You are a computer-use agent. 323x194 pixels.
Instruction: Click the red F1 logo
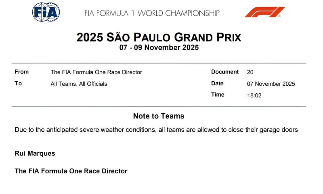coord(264,12)
